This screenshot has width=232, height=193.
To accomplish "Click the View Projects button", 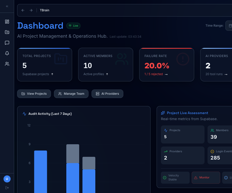I will pos(34,94).
